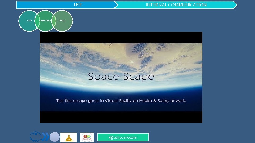This screenshot has height=143, width=255.
Task: Click the pale blue circle icon
Action: (x=55, y=137)
